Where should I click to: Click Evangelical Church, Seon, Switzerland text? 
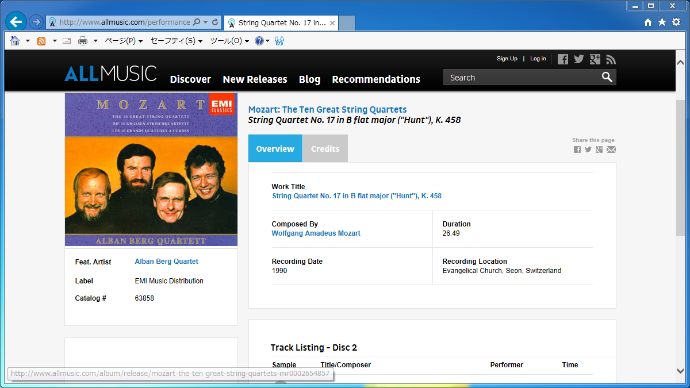coord(502,271)
